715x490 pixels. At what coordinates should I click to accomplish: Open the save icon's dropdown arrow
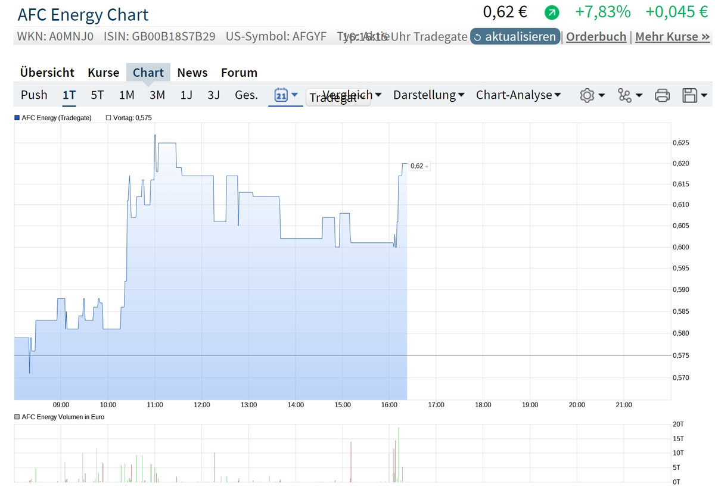[x=703, y=95]
